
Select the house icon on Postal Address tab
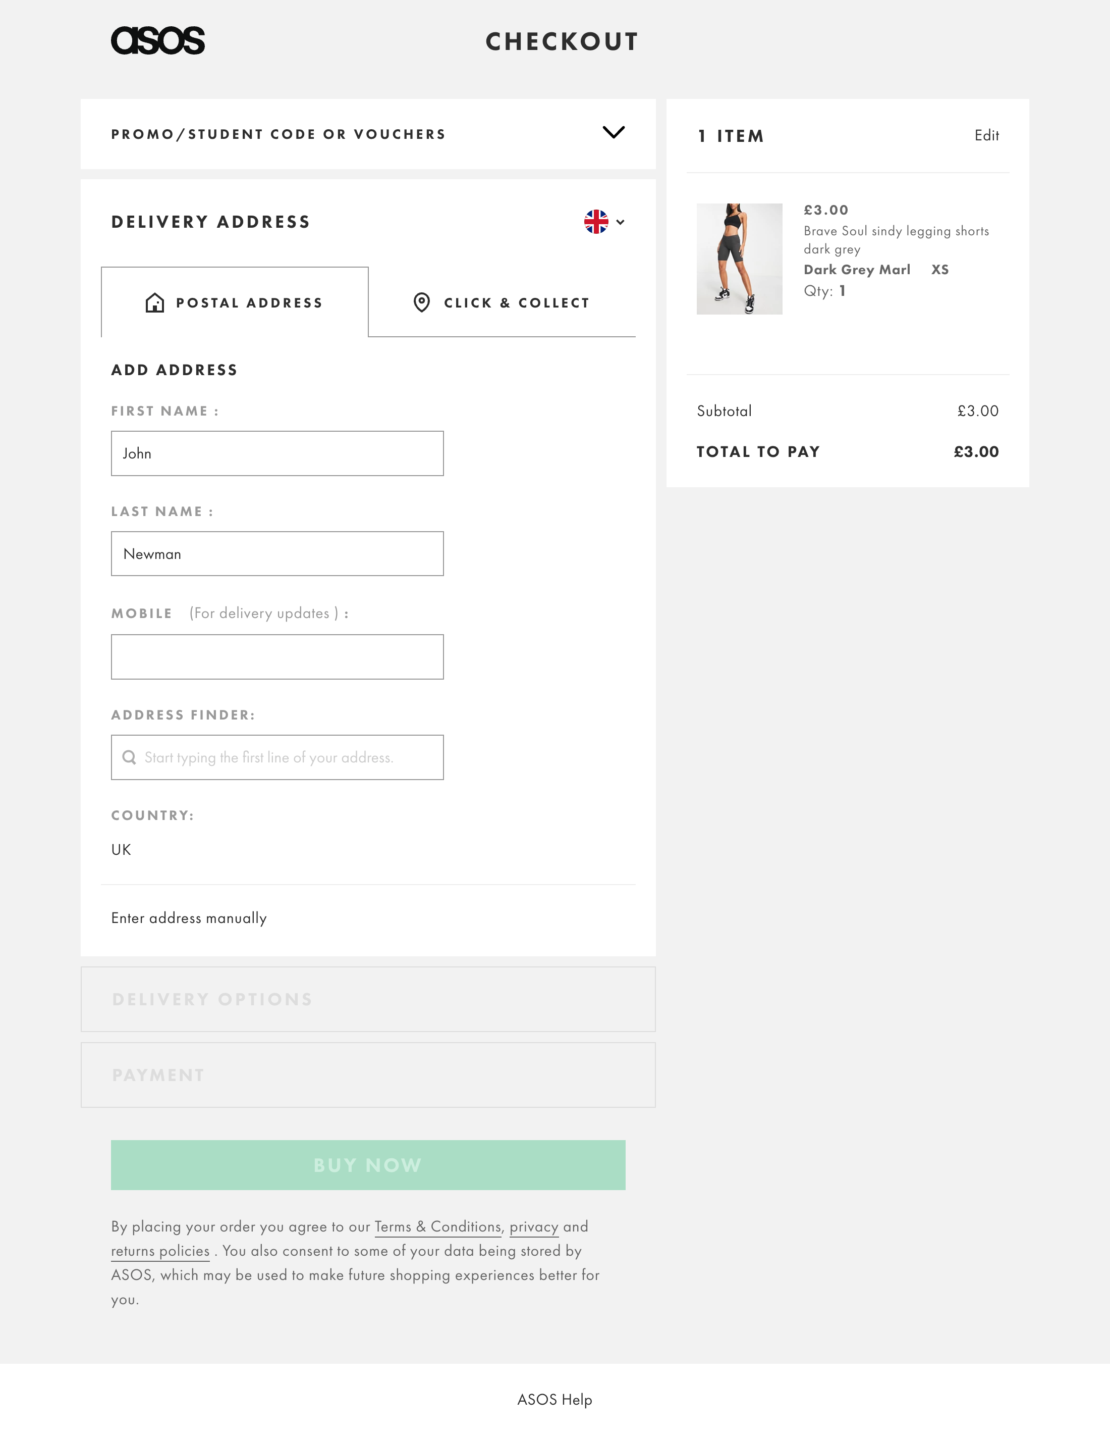tap(154, 302)
